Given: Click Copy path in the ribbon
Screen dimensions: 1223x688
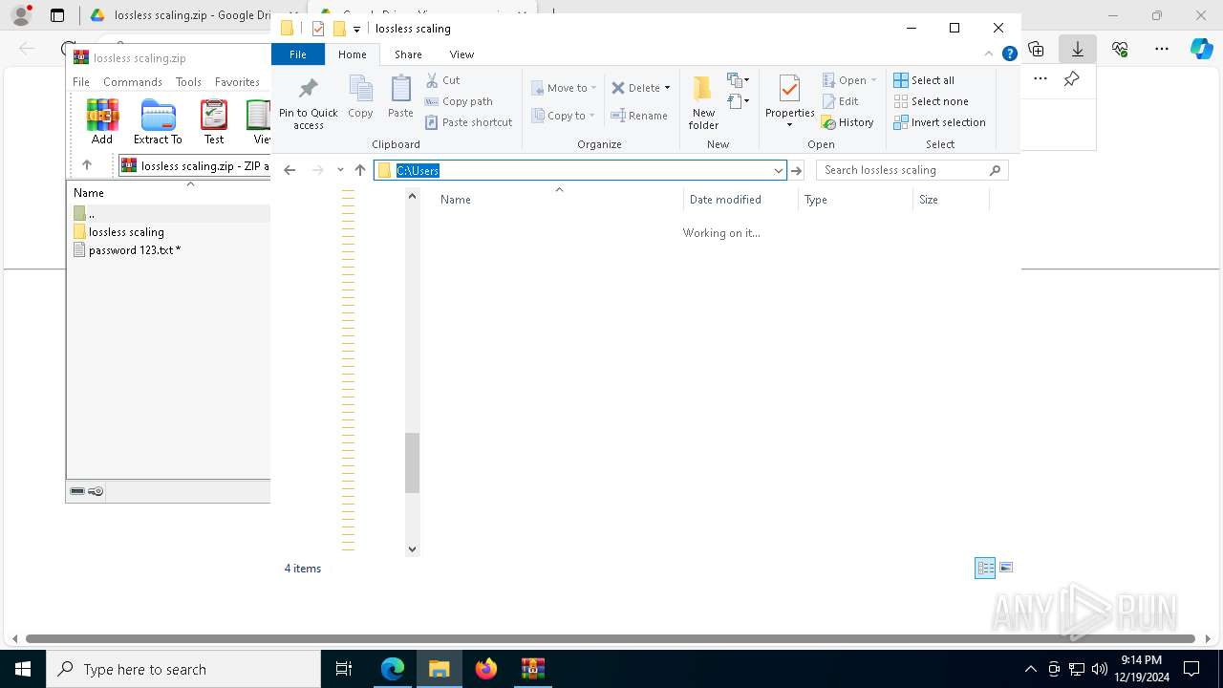Looking at the screenshot, I should [459, 101].
